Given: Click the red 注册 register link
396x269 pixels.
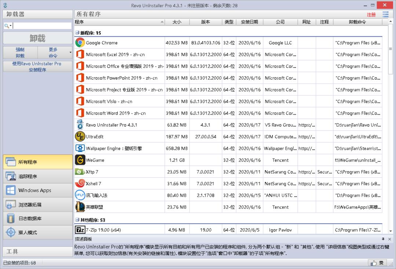Looking at the screenshot, I should 371,14.
